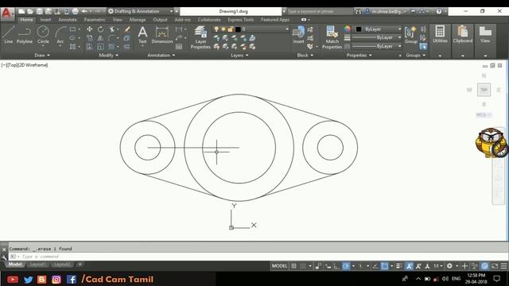
Task: Add a new layout with plus button
Action: click(x=80, y=265)
